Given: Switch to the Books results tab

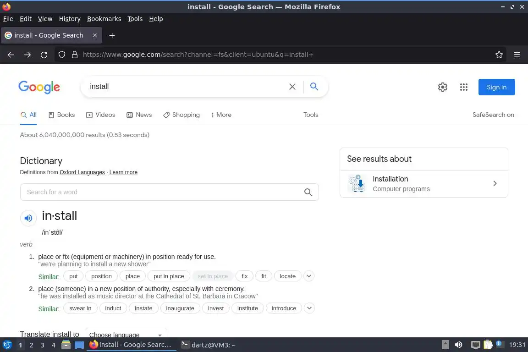Looking at the screenshot, I should coord(61,115).
